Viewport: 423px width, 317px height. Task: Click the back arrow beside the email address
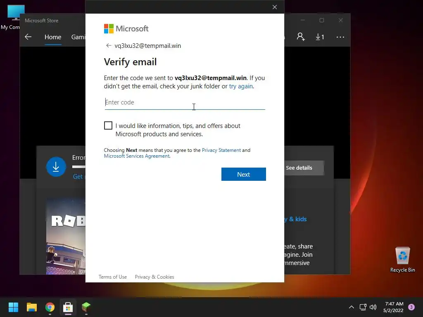tap(109, 45)
